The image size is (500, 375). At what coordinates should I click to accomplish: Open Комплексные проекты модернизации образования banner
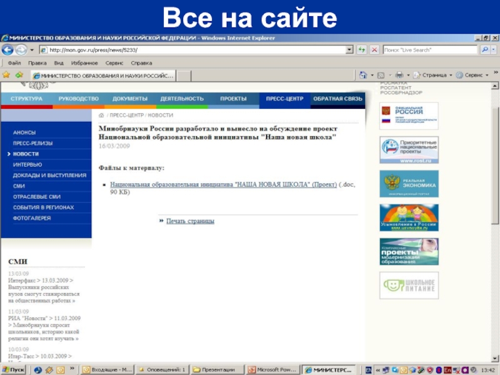click(x=409, y=252)
